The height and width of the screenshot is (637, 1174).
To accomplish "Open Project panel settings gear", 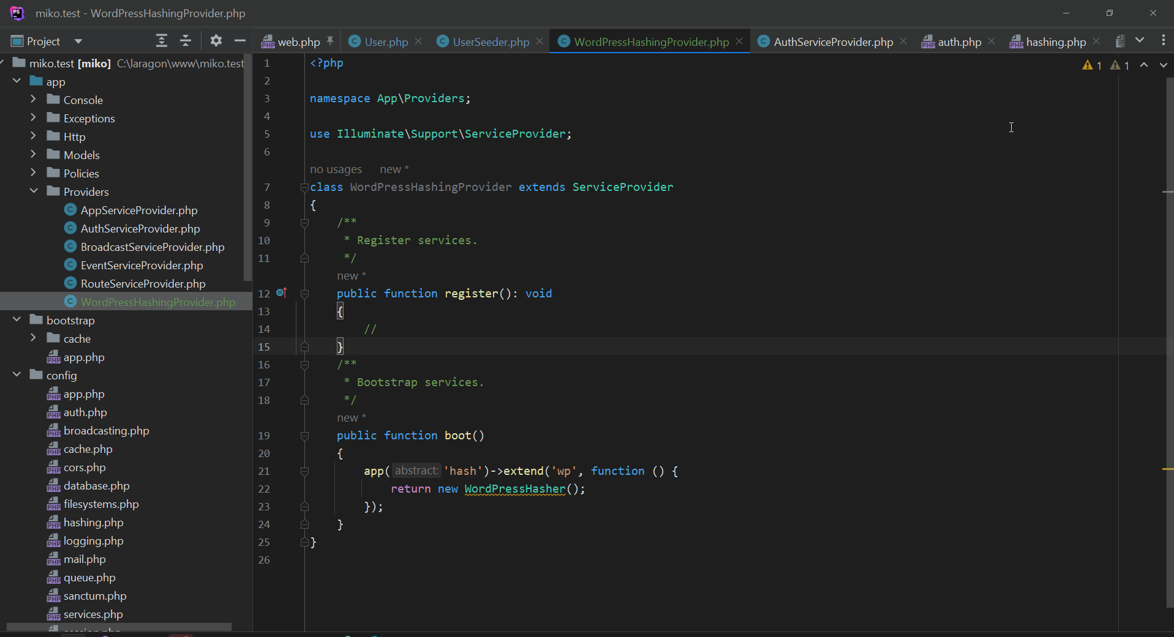I will coord(216,41).
